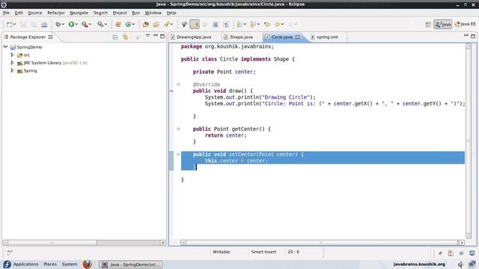
Task: Close the Circle.java editor tab
Action: point(297,37)
